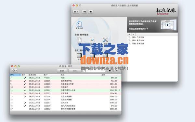
Task: Click the 总计 column header
Action: click(109, 75)
